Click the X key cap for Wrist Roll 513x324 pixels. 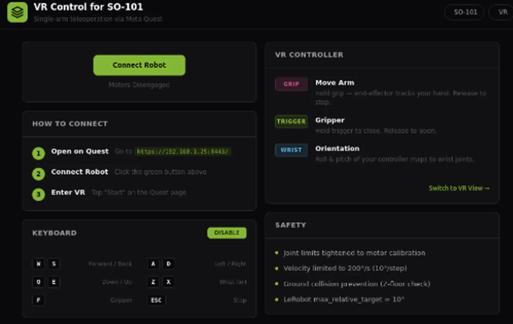click(x=169, y=282)
